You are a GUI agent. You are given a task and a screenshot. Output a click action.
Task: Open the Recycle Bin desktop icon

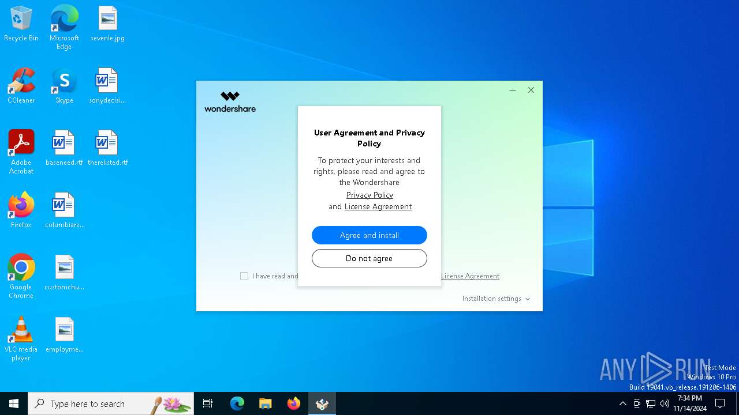[21, 24]
